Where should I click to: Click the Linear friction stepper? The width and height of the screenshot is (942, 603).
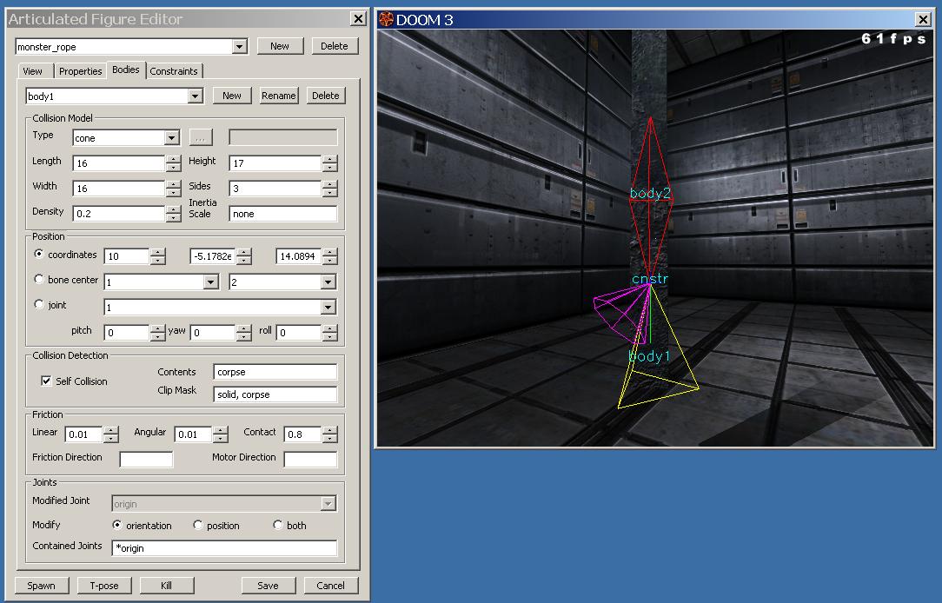110,434
